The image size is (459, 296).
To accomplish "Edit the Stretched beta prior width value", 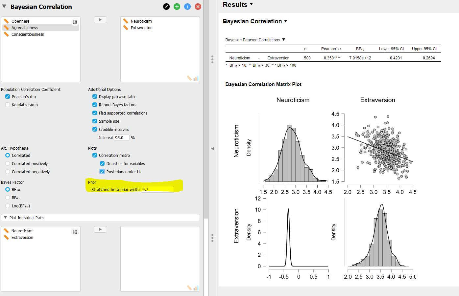I will (x=157, y=189).
